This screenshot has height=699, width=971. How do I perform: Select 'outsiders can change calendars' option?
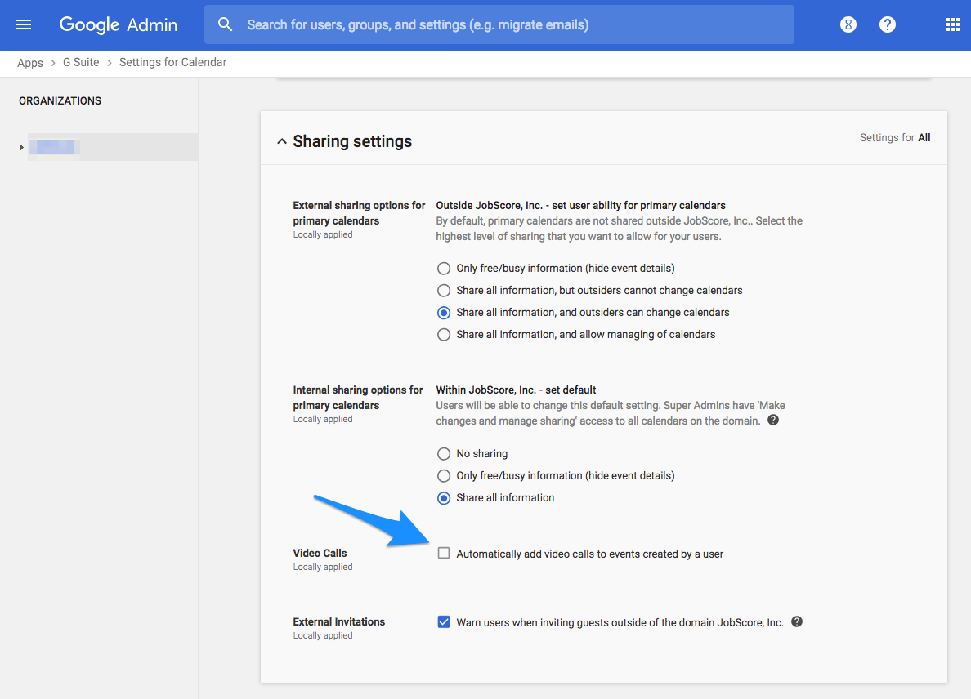[443, 313]
